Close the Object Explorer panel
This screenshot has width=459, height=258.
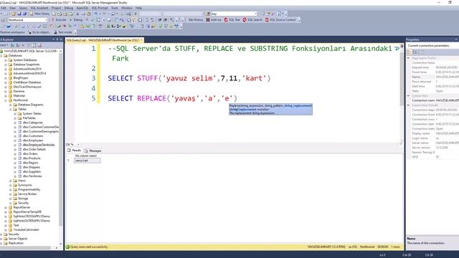click(x=61, y=39)
